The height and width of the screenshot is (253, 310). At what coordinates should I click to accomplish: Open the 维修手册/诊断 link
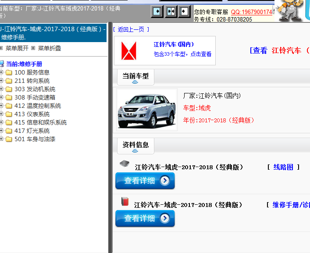[x=291, y=205]
